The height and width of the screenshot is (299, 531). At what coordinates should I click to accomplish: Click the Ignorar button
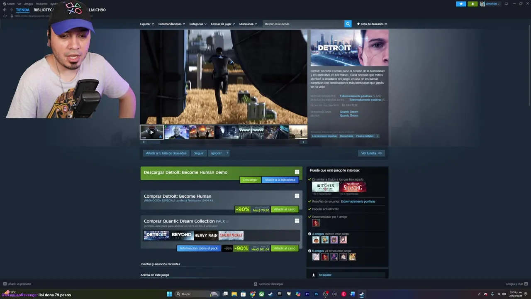[x=217, y=153]
